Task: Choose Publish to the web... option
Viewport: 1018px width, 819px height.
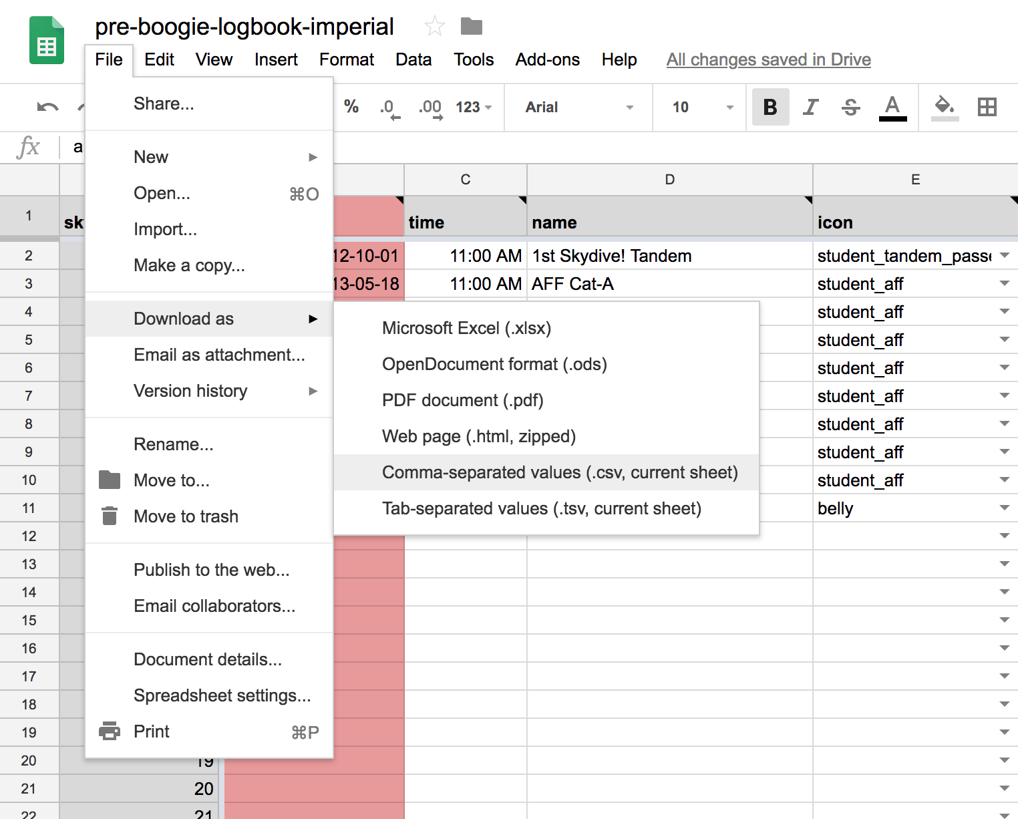Action: [x=209, y=570]
